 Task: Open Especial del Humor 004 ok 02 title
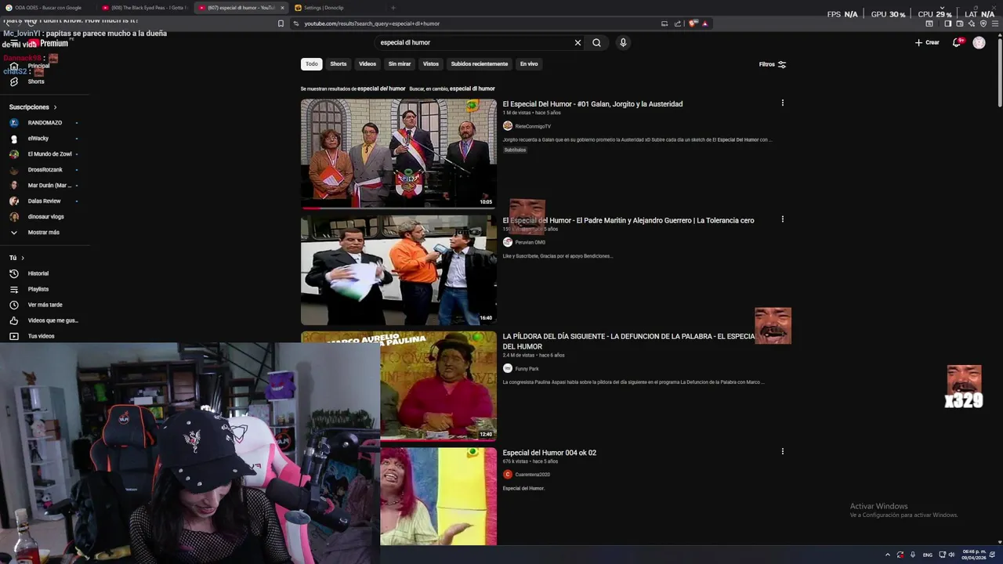pos(549,453)
